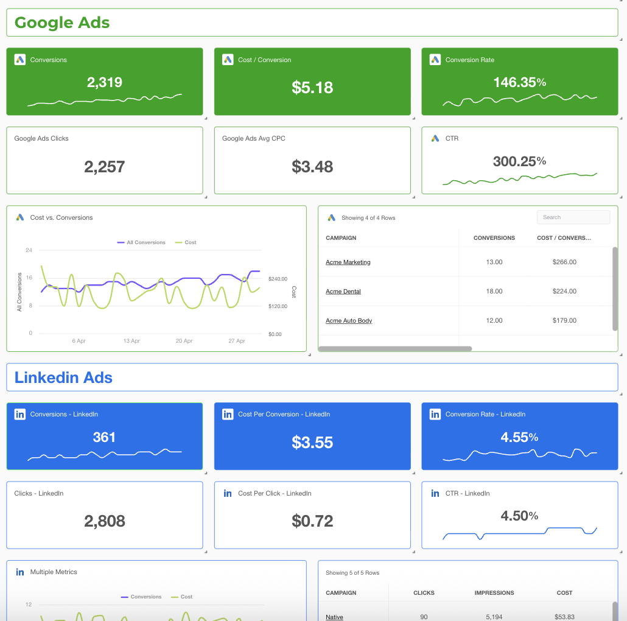Select the $3.48 Avg CPC value
The image size is (627, 621).
312,167
